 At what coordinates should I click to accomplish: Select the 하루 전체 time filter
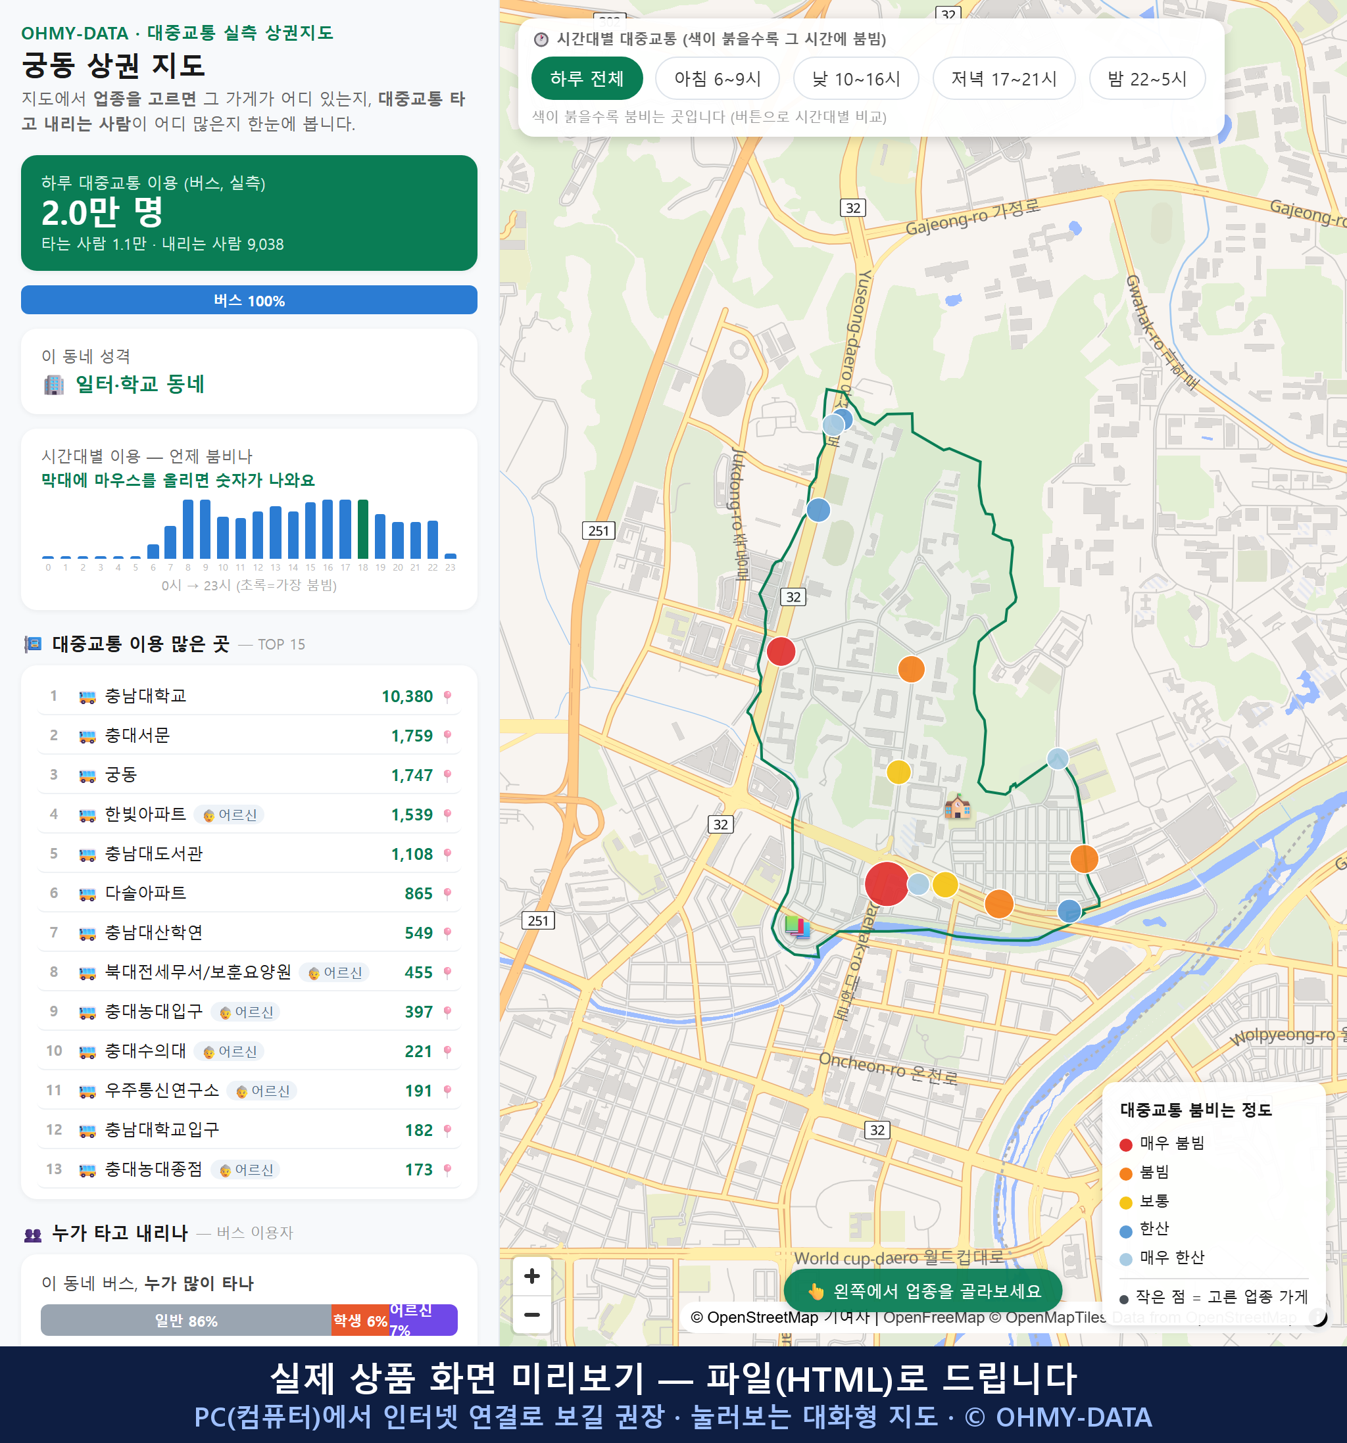click(587, 78)
